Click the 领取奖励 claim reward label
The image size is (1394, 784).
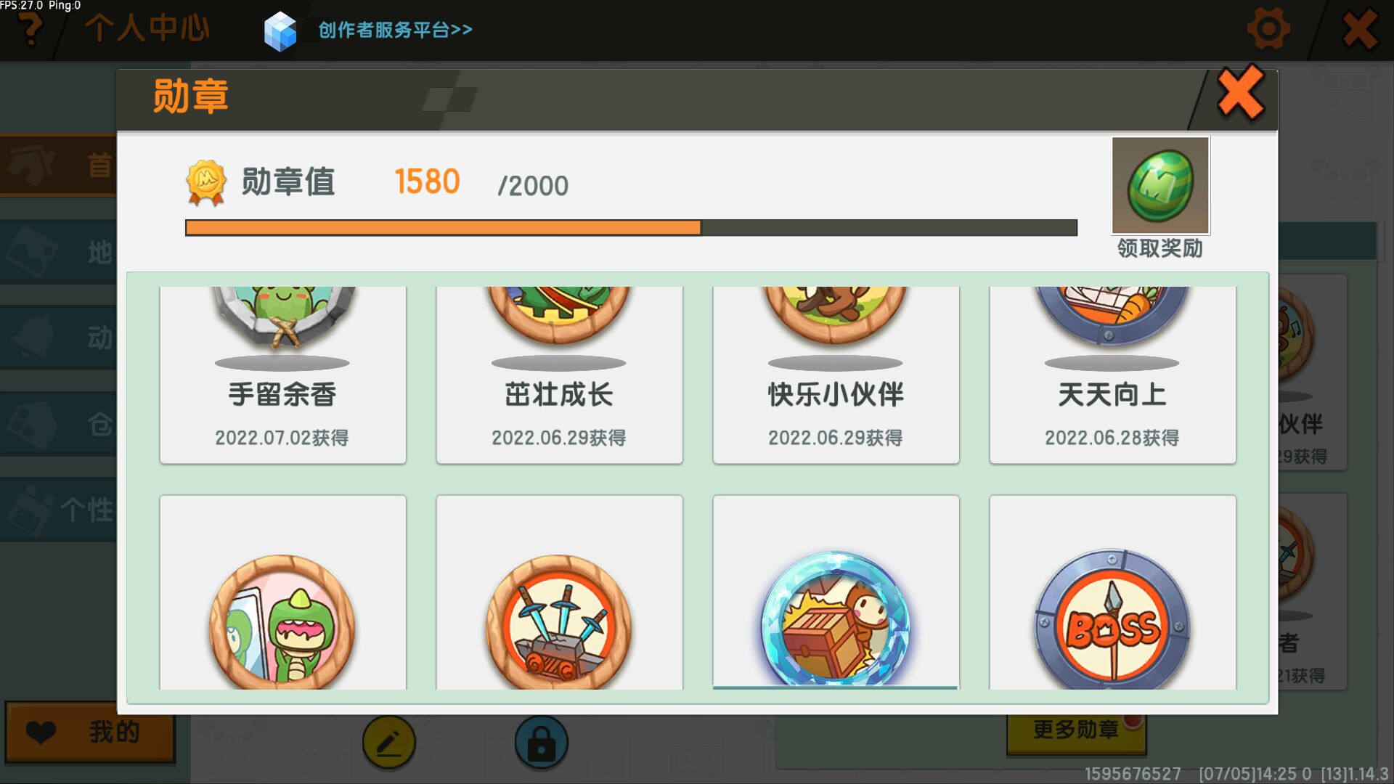pyautogui.click(x=1160, y=248)
